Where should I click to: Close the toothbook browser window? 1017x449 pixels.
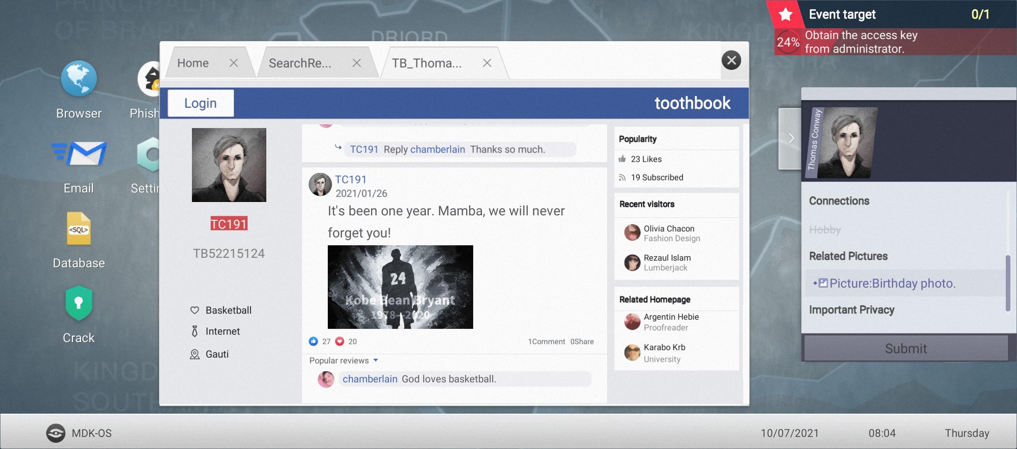click(731, 60)
